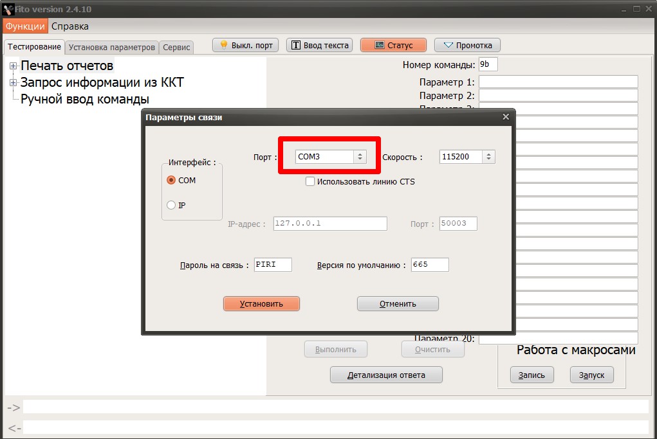Expand the 'Печать отчетов' tree node
The width and height of the screenshot is (657, 439).
pyautogui.click(x=13, y=66)
